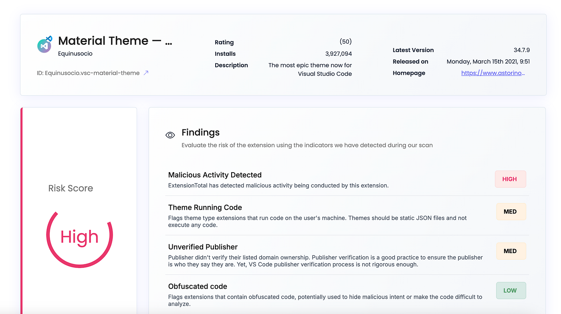The width and height of the screenshot is (561, 314).
Task: Click the Obfuscated code finding heading
Action: [198, 286]
